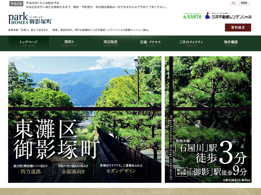The height and width of the screenshot is (195, 261).
Task: Open the 交通・アクセス navigation item
Action: click(150, 43)
